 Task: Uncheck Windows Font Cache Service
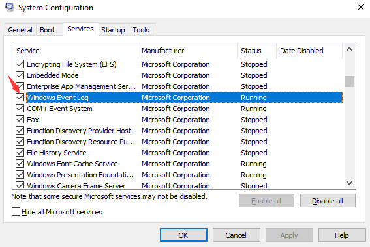[20, 164]
